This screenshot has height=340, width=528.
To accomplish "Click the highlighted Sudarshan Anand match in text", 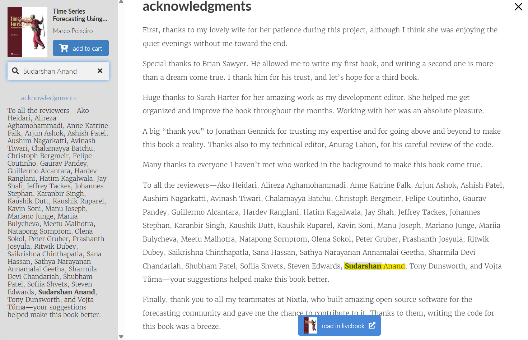I will pyautogui.click(x=374, y=266).
